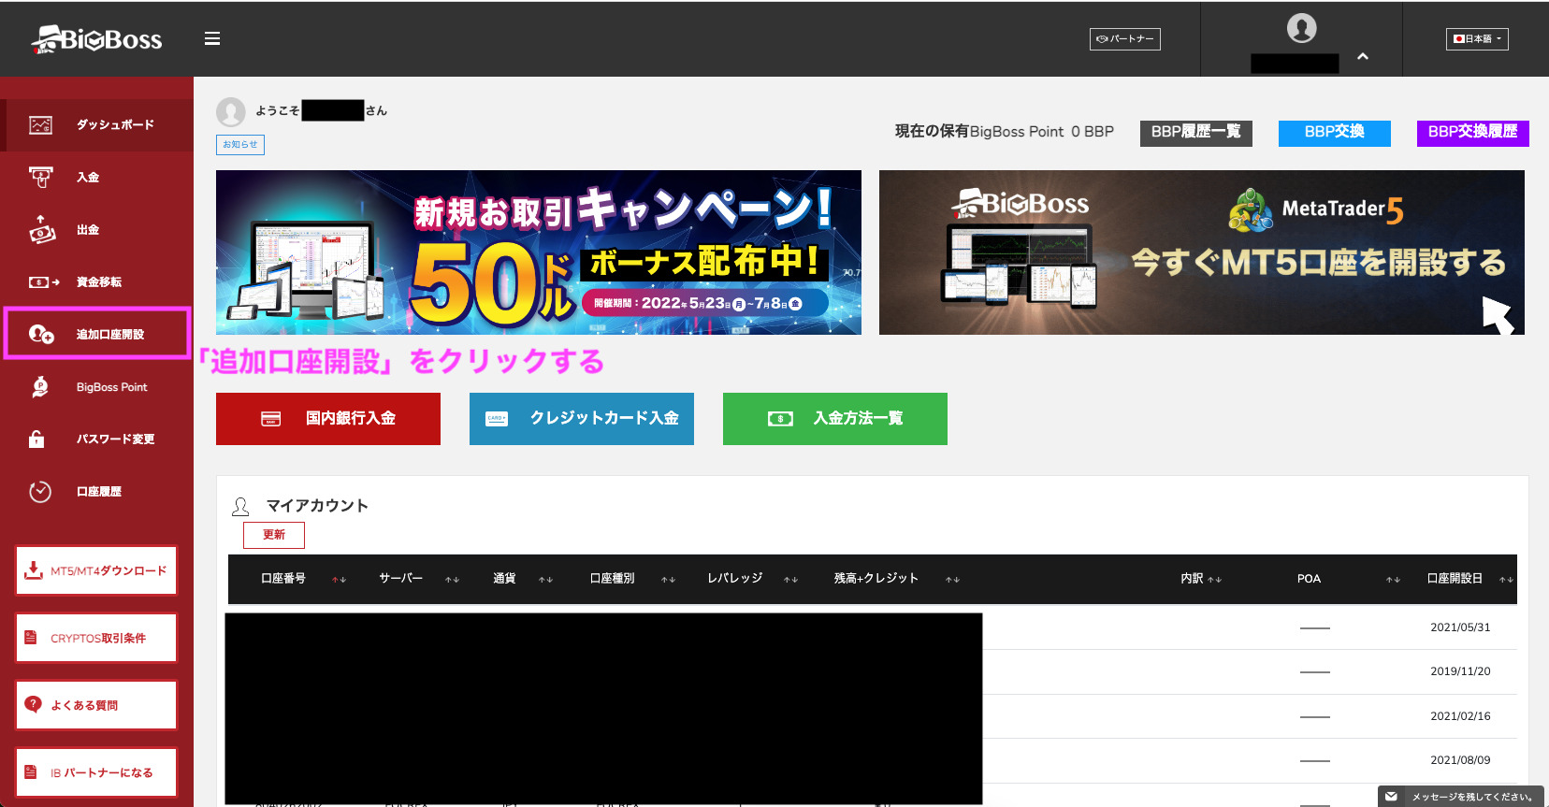
Task: Sort table by 口座番号 column arrows
Action: 339,580
